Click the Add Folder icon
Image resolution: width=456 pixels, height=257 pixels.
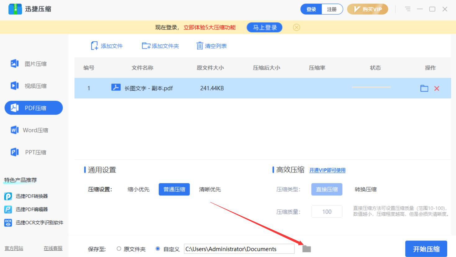coord(146,46)
